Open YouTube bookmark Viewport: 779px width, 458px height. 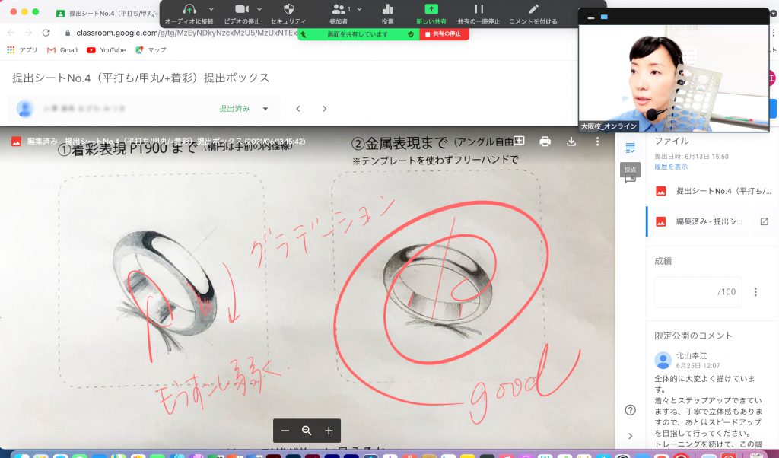(107, 50)
